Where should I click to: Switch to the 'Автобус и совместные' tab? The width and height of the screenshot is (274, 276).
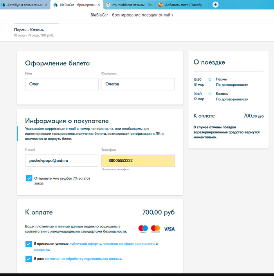pos(25,5)
